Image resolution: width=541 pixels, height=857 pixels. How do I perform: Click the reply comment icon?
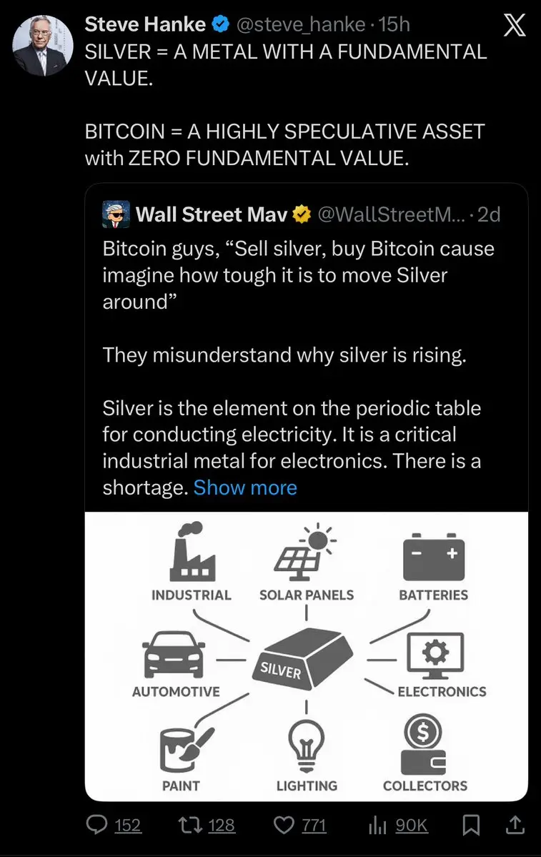(96, 825)
